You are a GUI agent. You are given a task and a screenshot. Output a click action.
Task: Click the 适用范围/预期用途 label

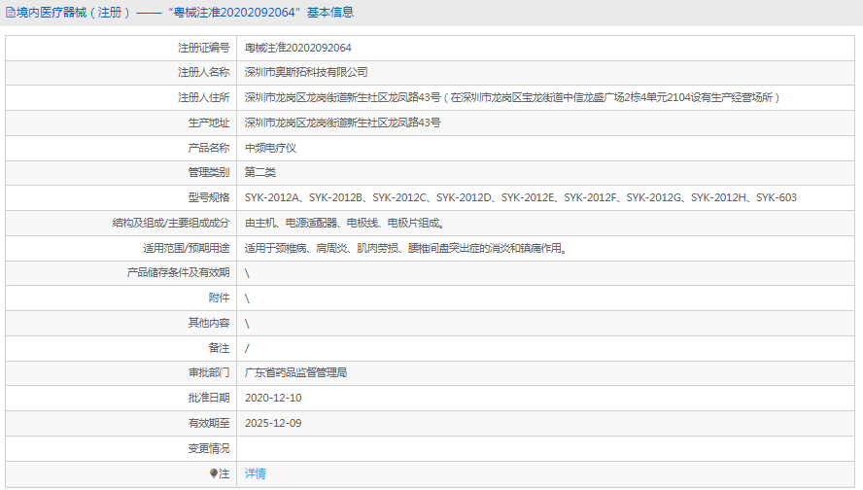click(186, 248)
